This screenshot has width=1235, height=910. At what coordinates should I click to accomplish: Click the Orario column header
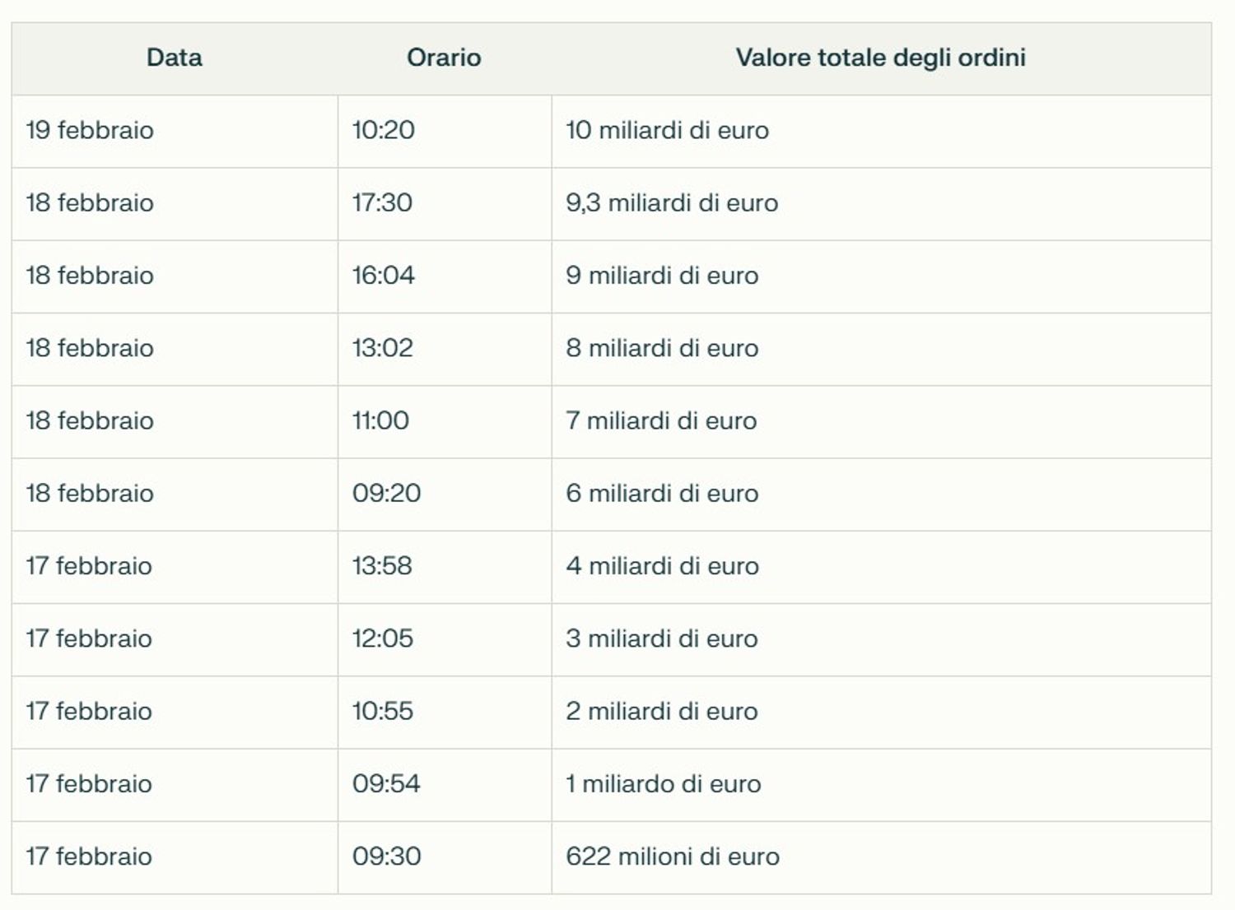click(444, 58)
